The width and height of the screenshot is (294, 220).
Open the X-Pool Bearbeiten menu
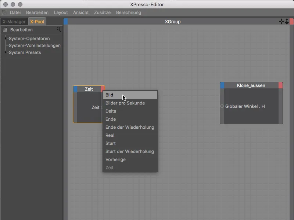tap(21, 30)
